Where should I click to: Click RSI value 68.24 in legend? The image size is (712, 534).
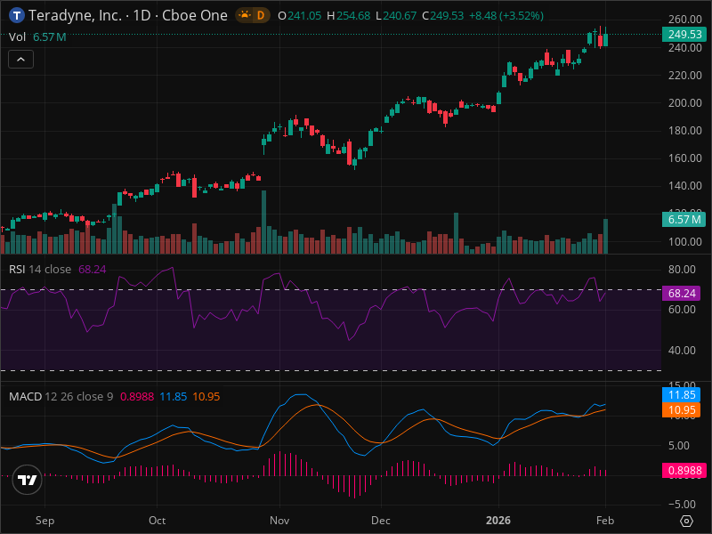[93, 270]
